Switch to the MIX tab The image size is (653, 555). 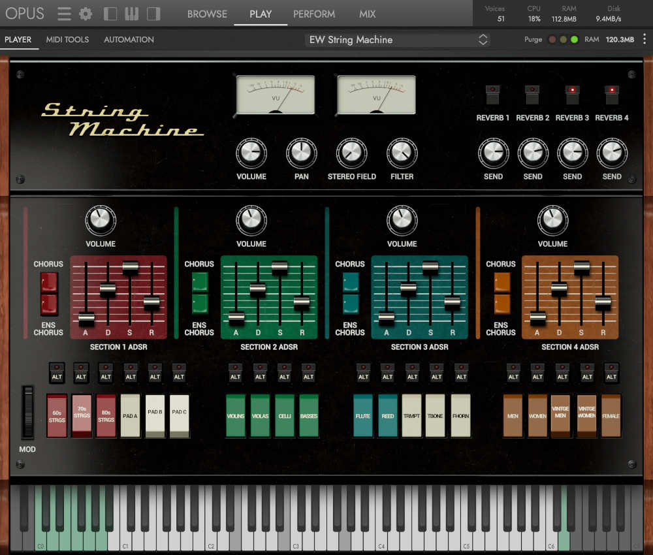(367, 14)
